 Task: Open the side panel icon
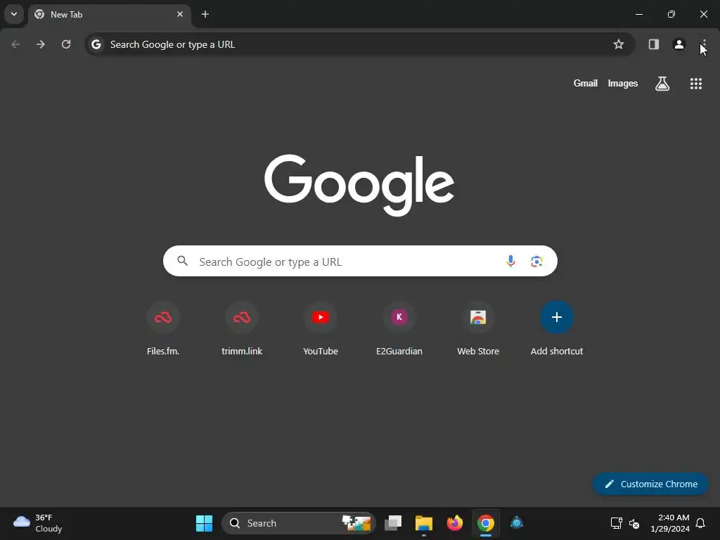coord(653,44)
